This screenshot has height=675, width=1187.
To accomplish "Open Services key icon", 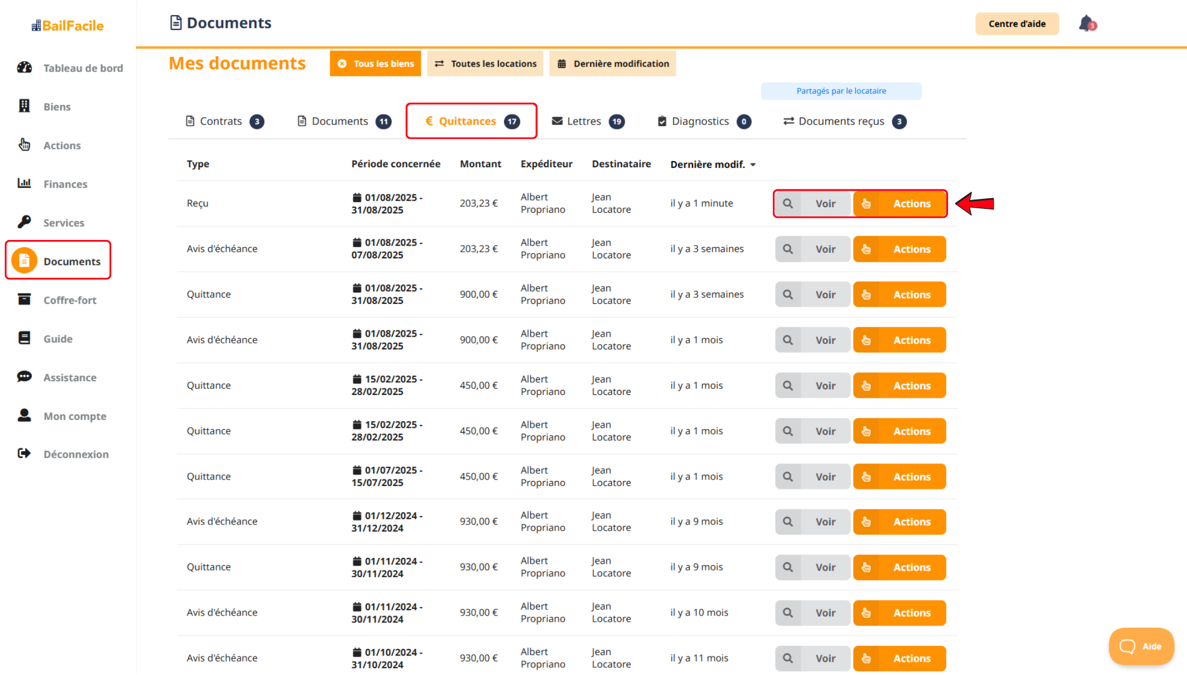I will (x=24, y=222).
